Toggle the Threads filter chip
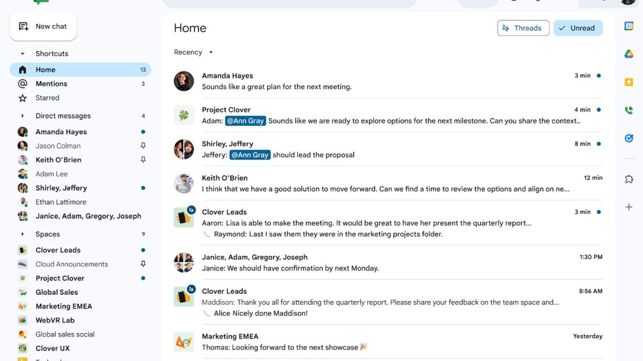This screenshot has height=361, width=643. (x=524, y=28)
